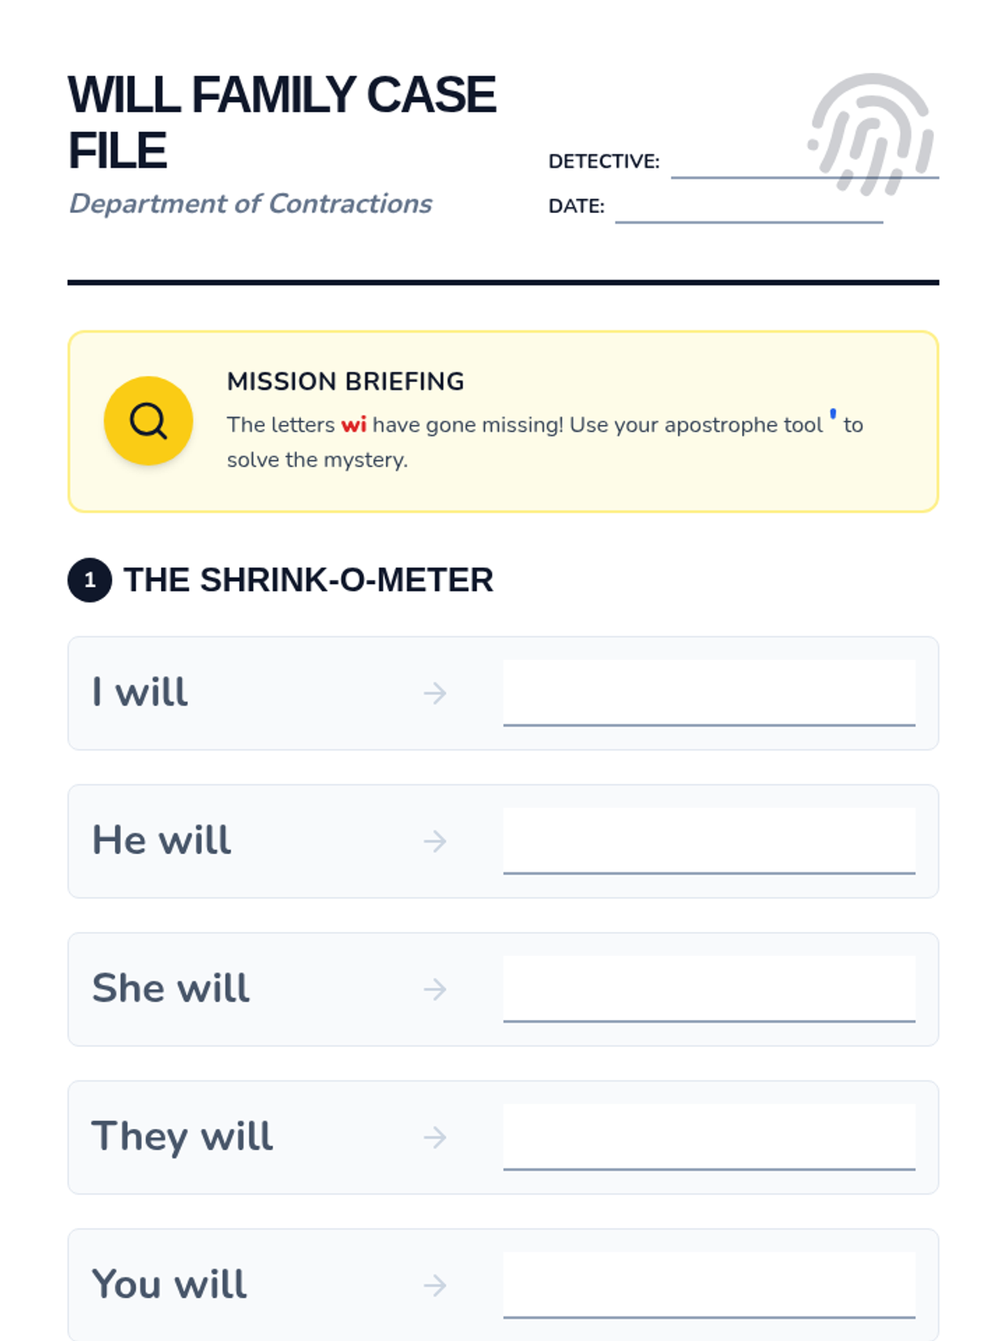This screenshot has height=1341, width=1006.
Task: Click the arrow next to She will
Action: click(x=435, y=989)
